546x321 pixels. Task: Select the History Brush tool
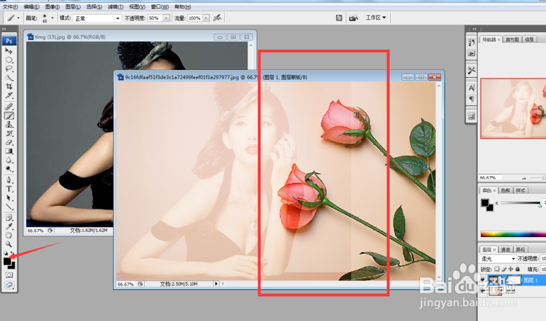[9, 134]
